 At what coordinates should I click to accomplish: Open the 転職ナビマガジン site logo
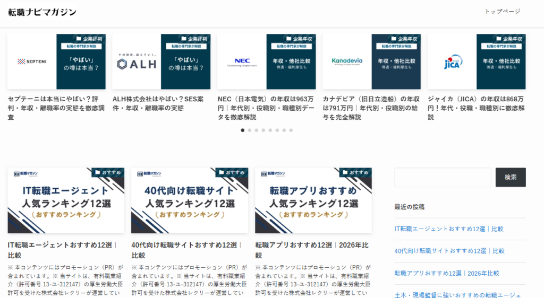[42, 12]
